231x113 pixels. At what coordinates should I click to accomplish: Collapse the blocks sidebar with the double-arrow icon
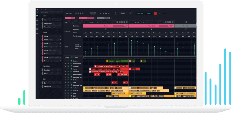[x=37, y=13]
